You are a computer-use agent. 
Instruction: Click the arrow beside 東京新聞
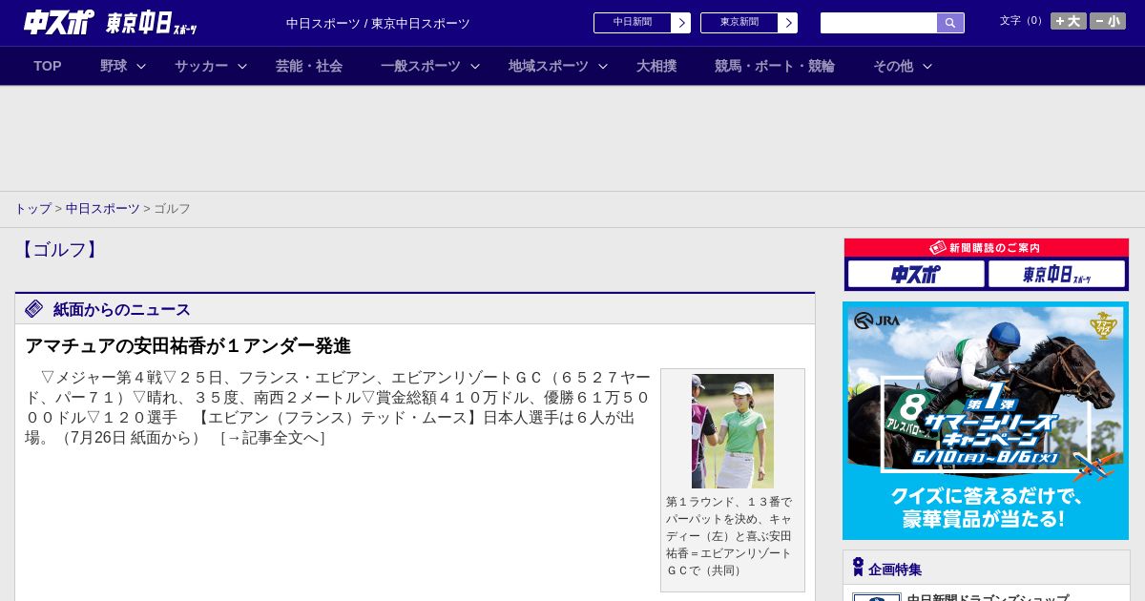[x=788, y=23]
